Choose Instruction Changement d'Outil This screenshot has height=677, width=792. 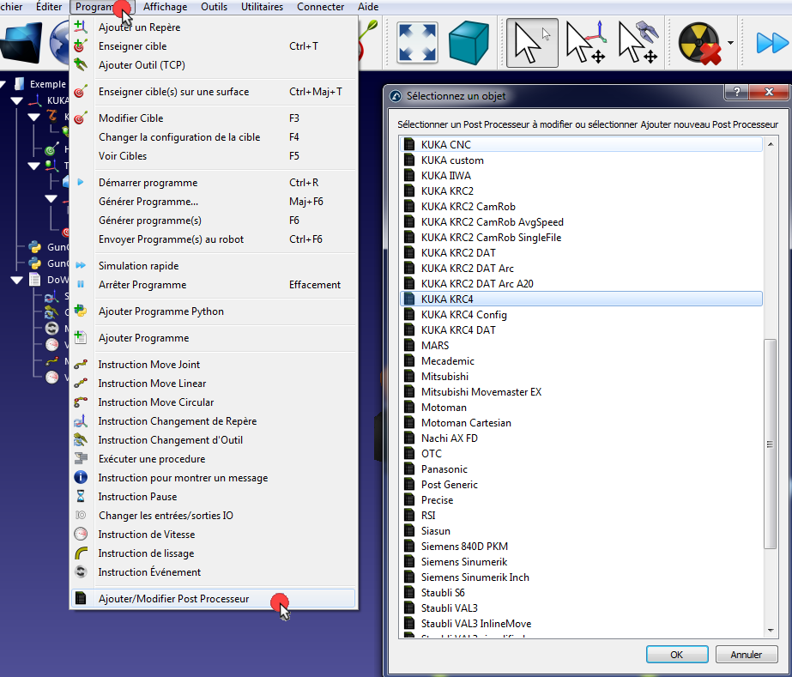[x=213, y=439]
